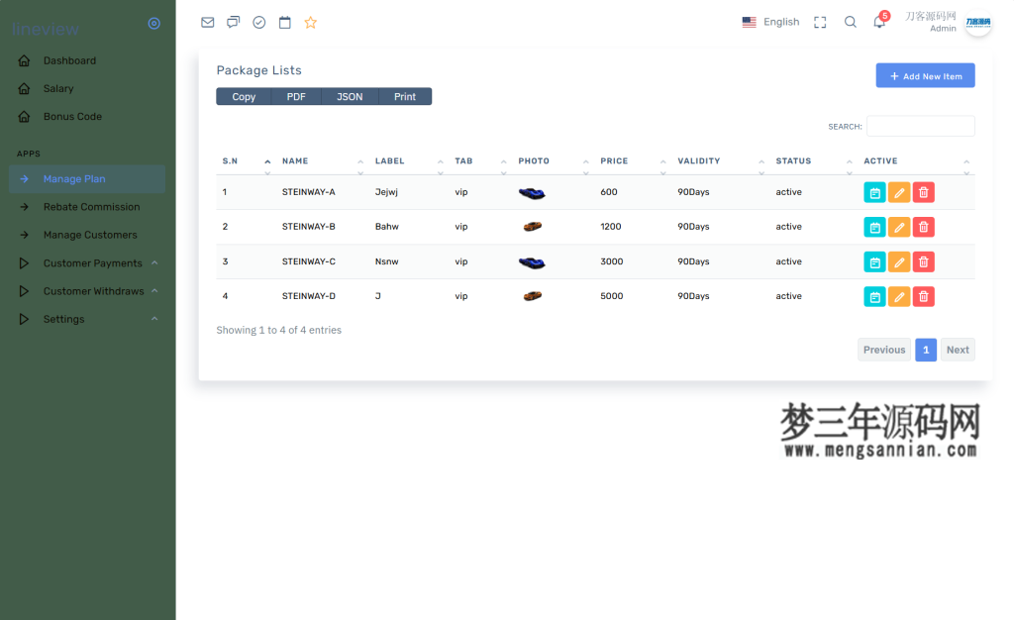Delete STEINWAY-D using the red trash icon
This screenshot has width=1014, height=620.
click(x=922, y=296)
